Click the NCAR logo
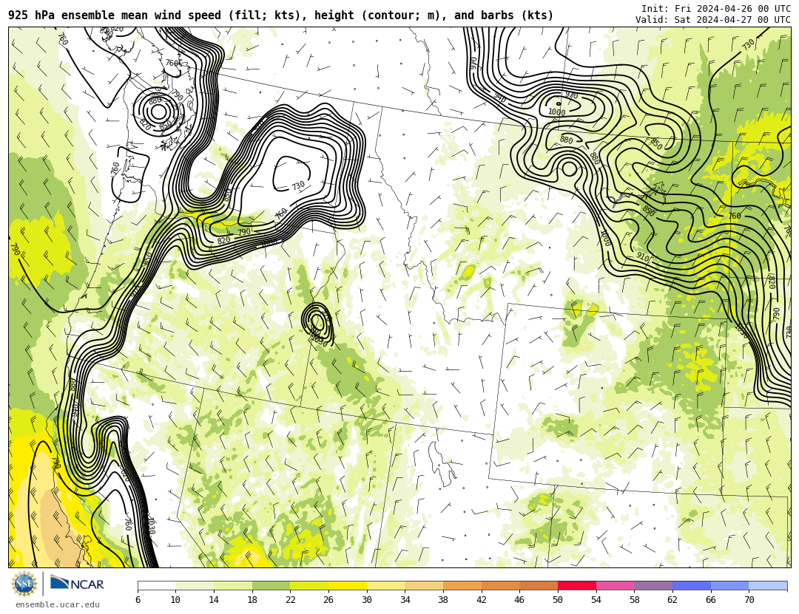This screenshot has height=614, width=799. pyautogui.click(x=77, y=584)
